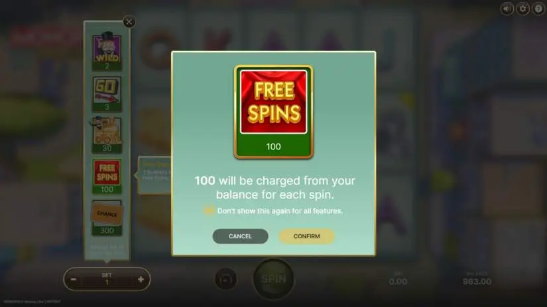The image size is (547, 307).
Task: Open help with the question mark icon
Action: coord(538,9)
